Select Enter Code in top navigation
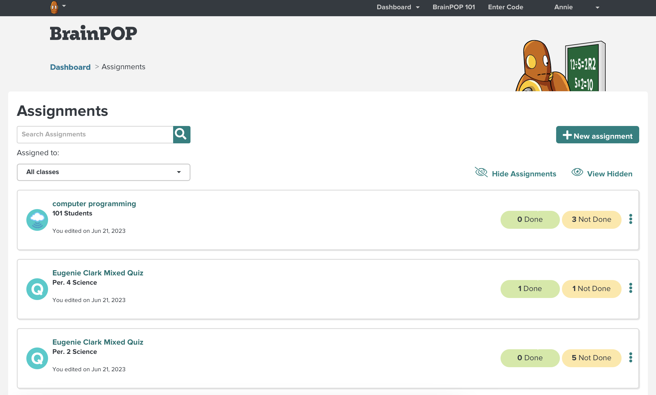Viewport: 656px width, 395px height. pos(505,7)
